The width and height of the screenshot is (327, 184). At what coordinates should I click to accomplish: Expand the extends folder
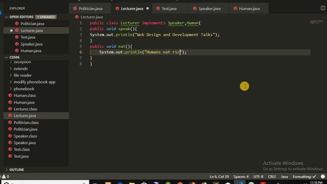click(20, 68)
